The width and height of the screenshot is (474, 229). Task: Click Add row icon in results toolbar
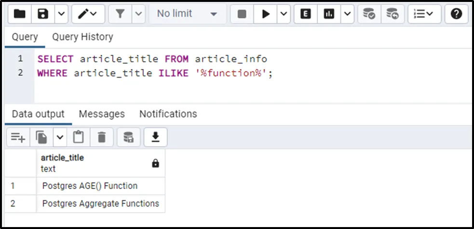pyautogui.click(x=18, y=138)
